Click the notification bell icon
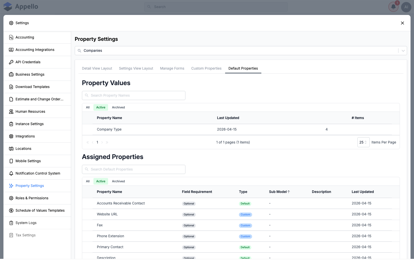 pos(393,7)
